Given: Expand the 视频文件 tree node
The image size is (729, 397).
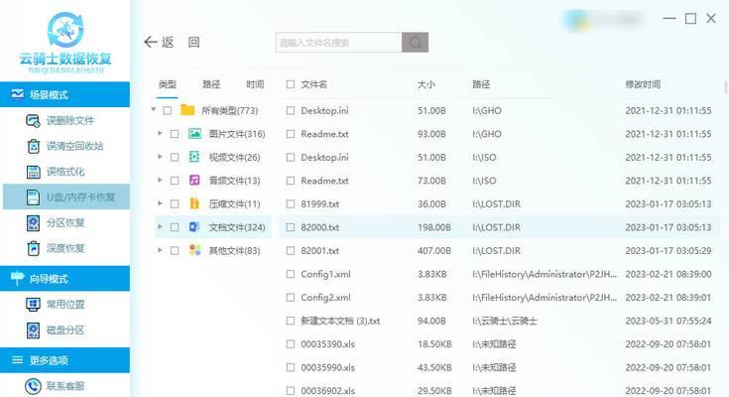Looking at the screenshot, I should tap(160, 157).
